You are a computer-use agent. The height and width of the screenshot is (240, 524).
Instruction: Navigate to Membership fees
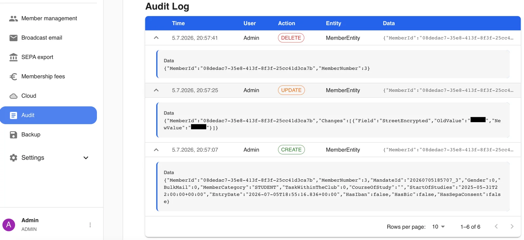click(x=48, y=77)
